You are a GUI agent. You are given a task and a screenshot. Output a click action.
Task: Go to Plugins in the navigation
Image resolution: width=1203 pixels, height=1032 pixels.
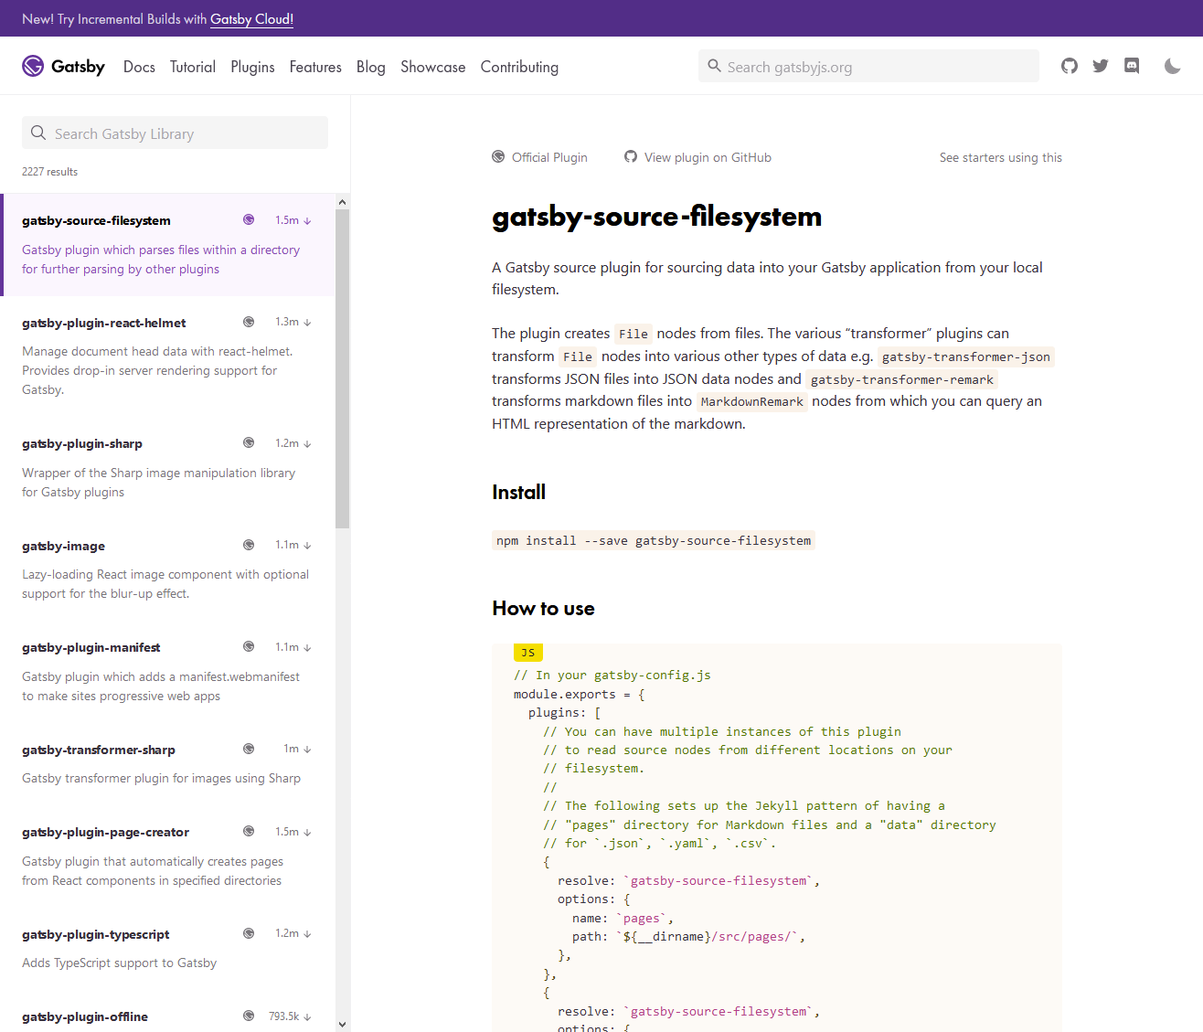coord(252,67)
